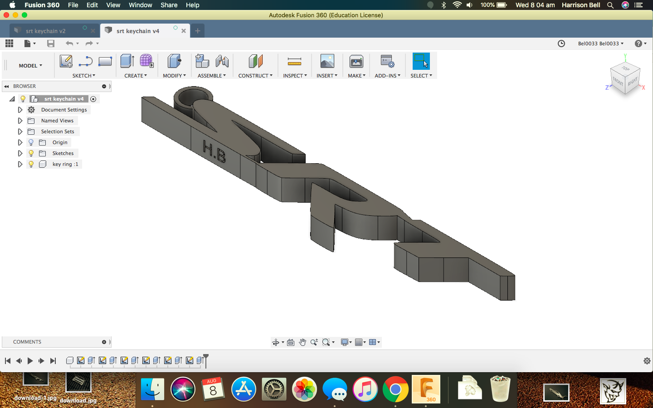Click the Undo arrow
Viewport: 653px width, 408px height.
click(69, 44)
